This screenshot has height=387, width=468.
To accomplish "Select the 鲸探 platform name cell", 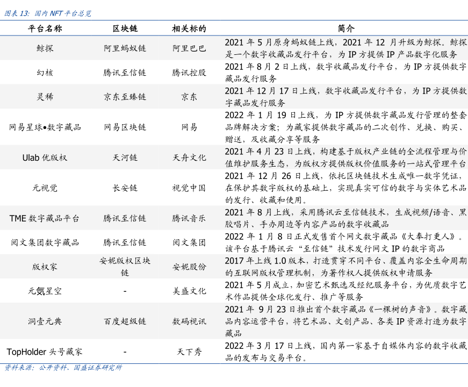I will tap(45, 48).
